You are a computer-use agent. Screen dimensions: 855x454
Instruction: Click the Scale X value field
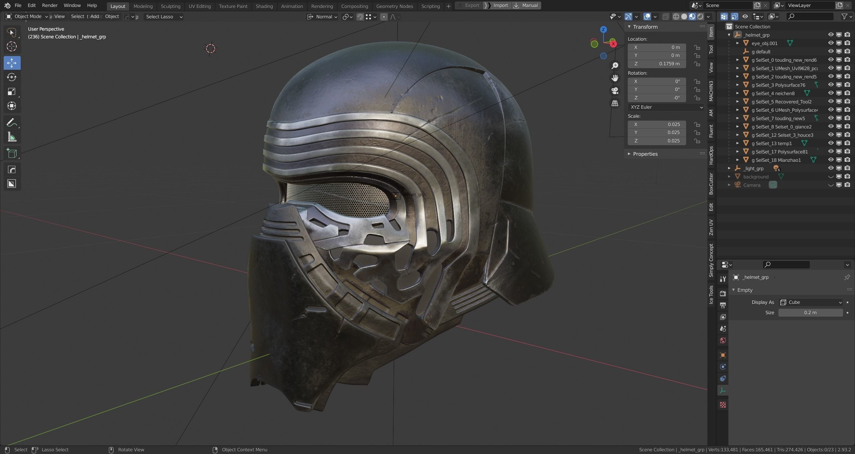click(x=657, y=124)
